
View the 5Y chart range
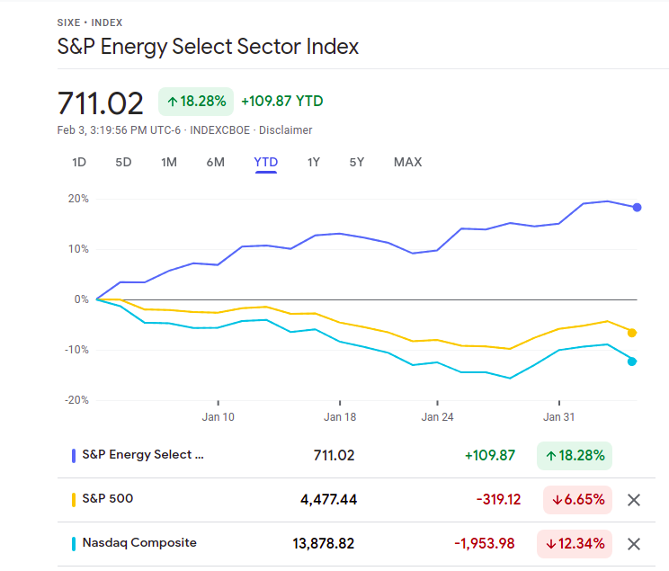pos(357,162)
